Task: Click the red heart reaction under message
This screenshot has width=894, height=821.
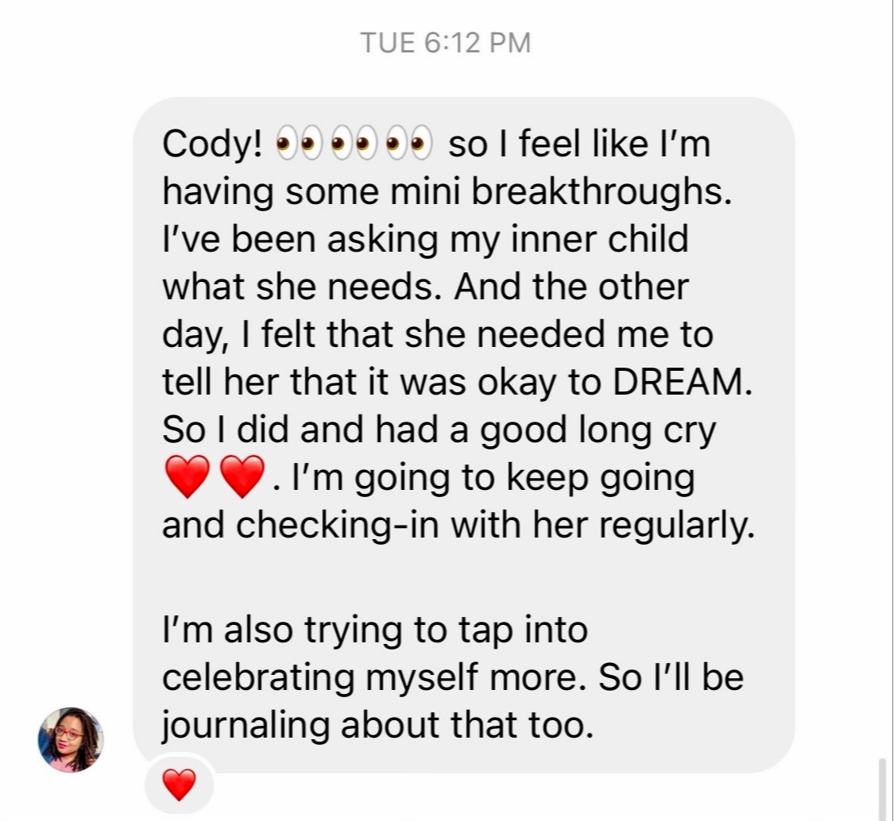Action: 179,784
